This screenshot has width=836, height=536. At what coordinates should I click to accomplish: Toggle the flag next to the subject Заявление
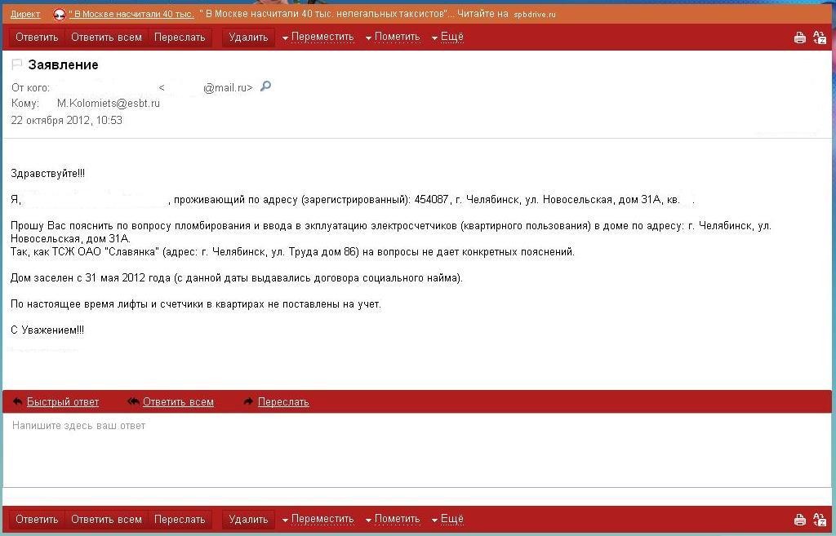pyautogui.click(x=17, y=64)
